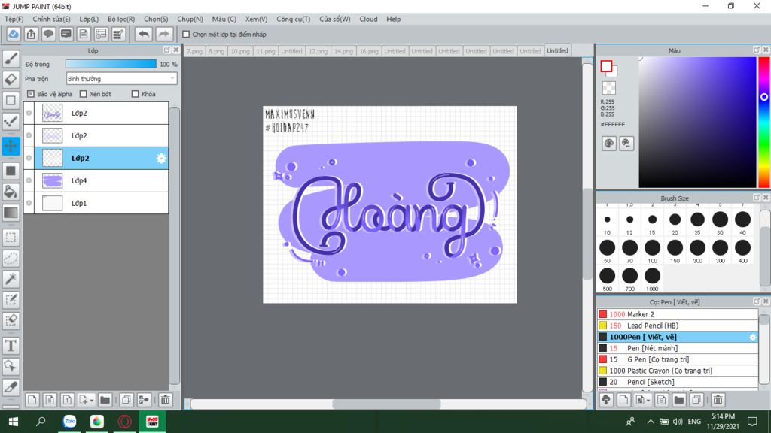This screenshot has width=771, height=433.
Task: Select the Gradient tool
Action: click(11, 213)
